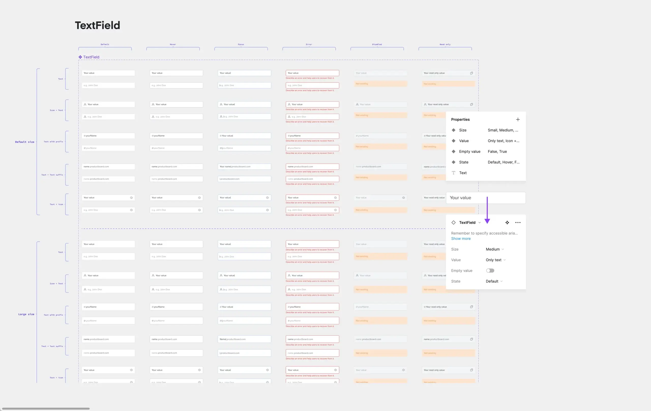Click the purple TextField component label icon on canvas

[80, 57]
